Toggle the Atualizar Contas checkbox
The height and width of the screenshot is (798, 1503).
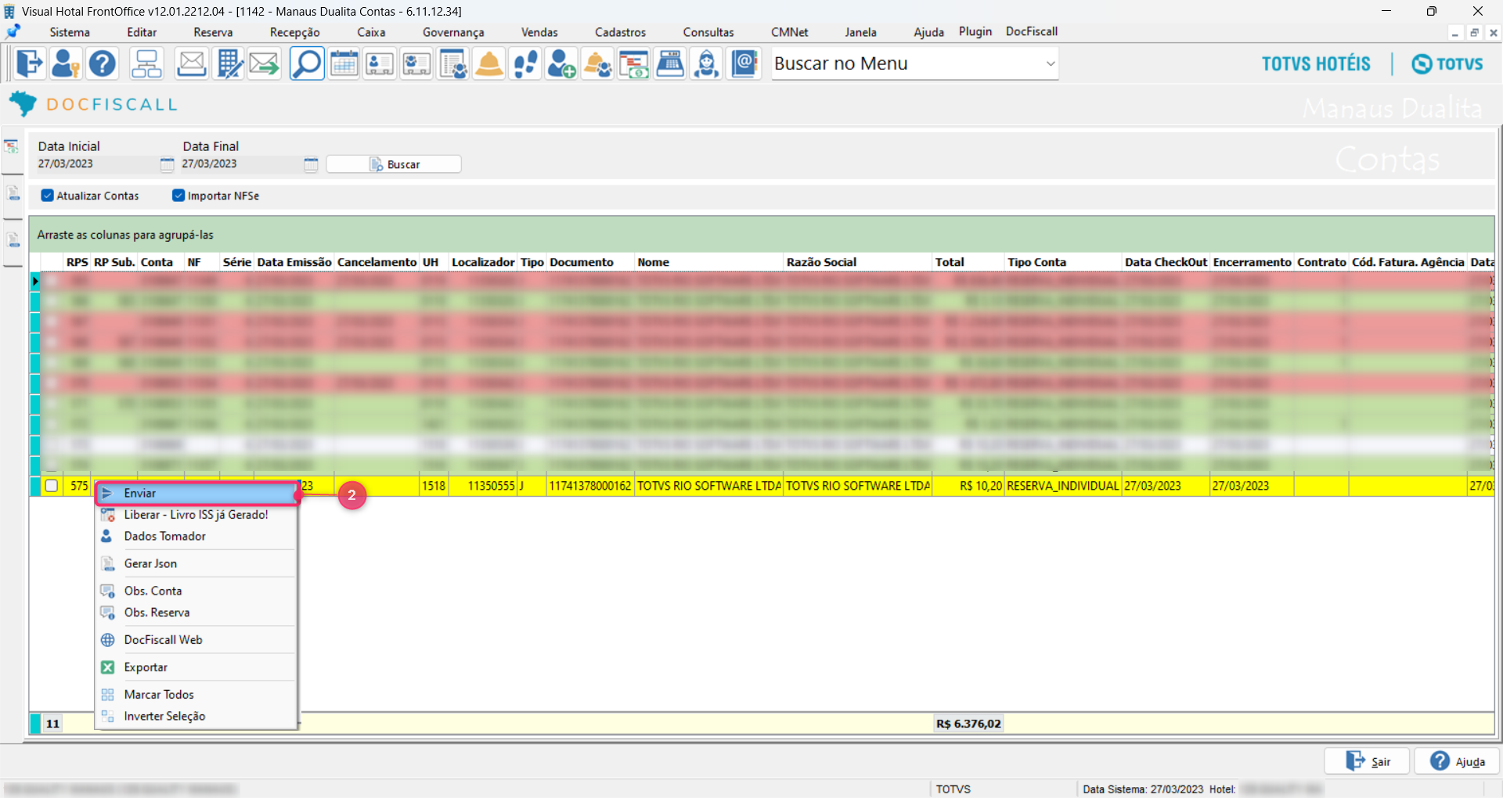pyautogui.click(x=48, y=196)
